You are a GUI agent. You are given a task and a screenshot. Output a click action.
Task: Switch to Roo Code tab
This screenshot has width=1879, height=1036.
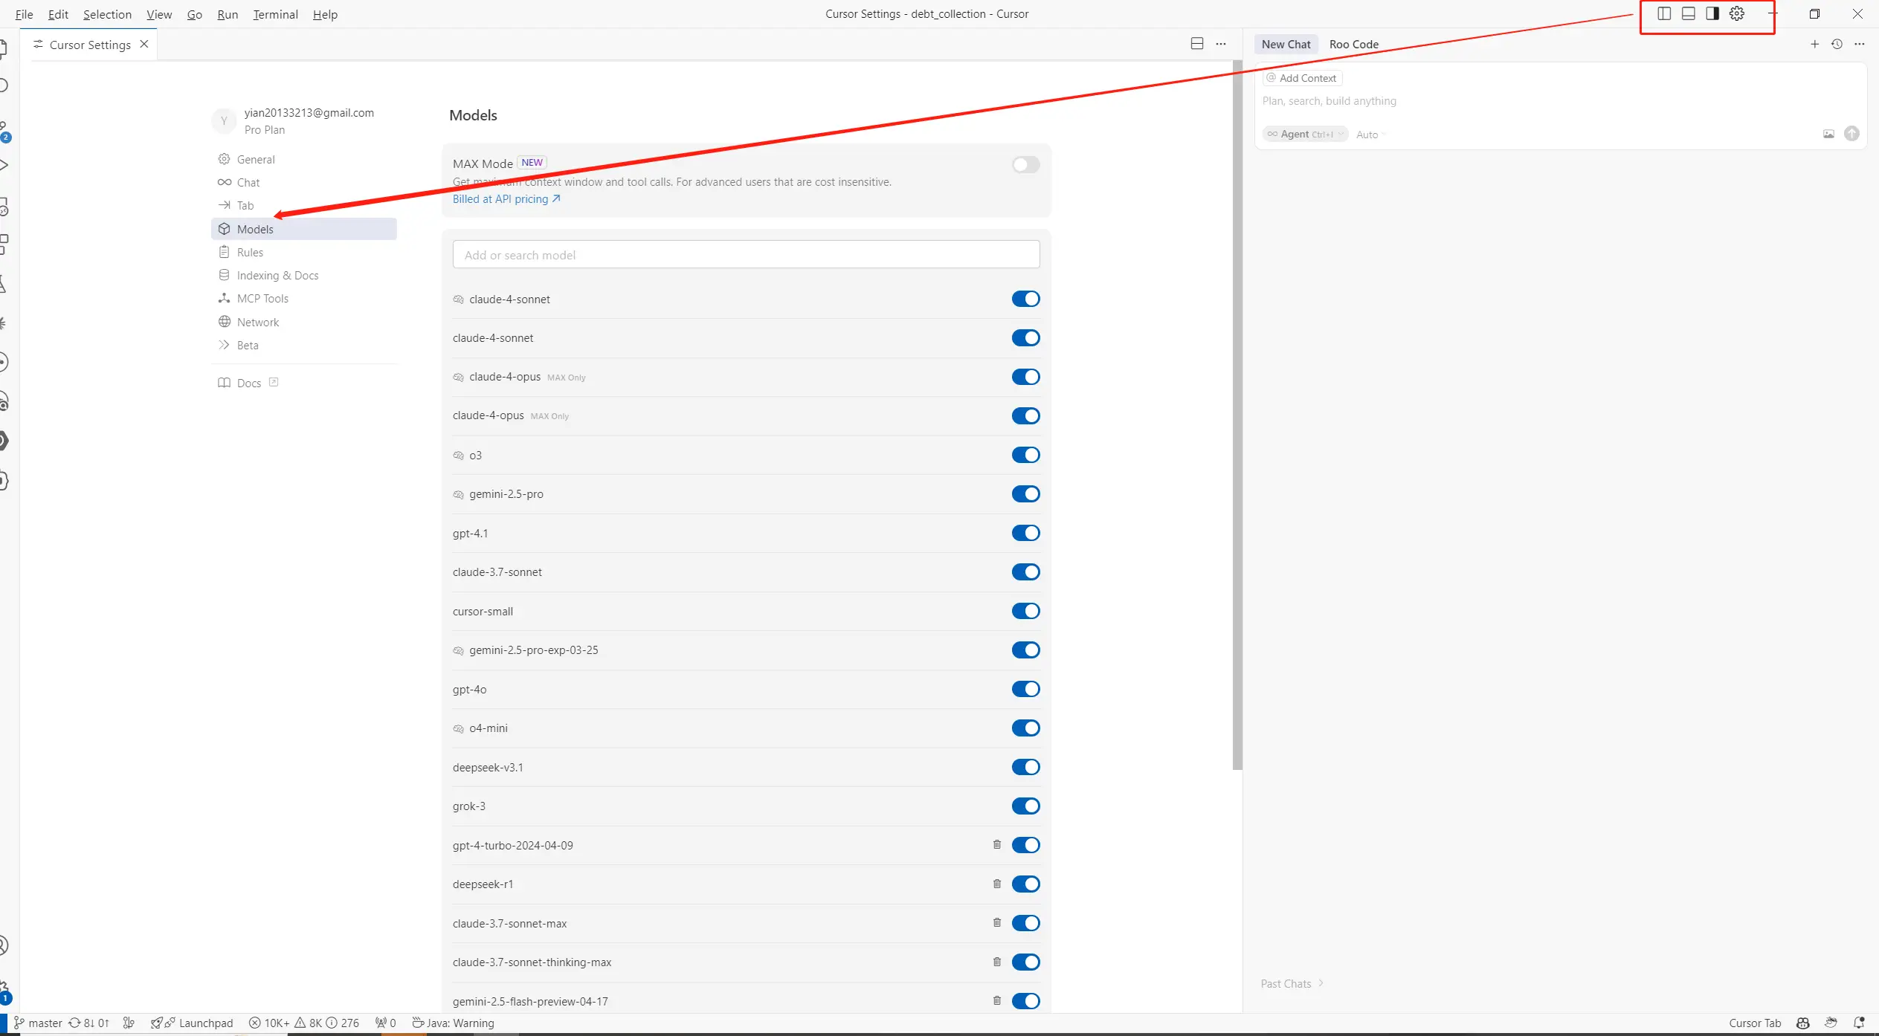click(x=1354, y=44)
